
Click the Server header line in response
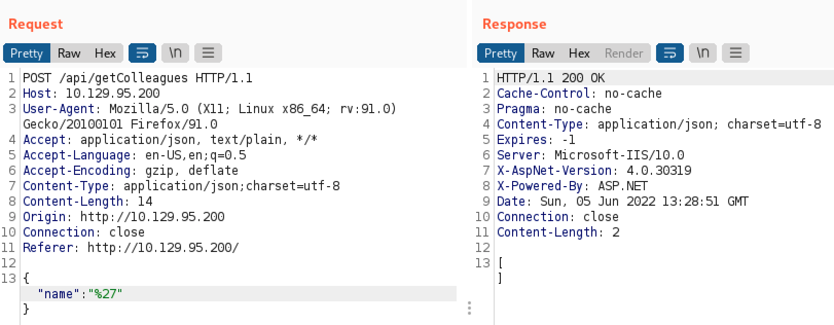(590, 155)
